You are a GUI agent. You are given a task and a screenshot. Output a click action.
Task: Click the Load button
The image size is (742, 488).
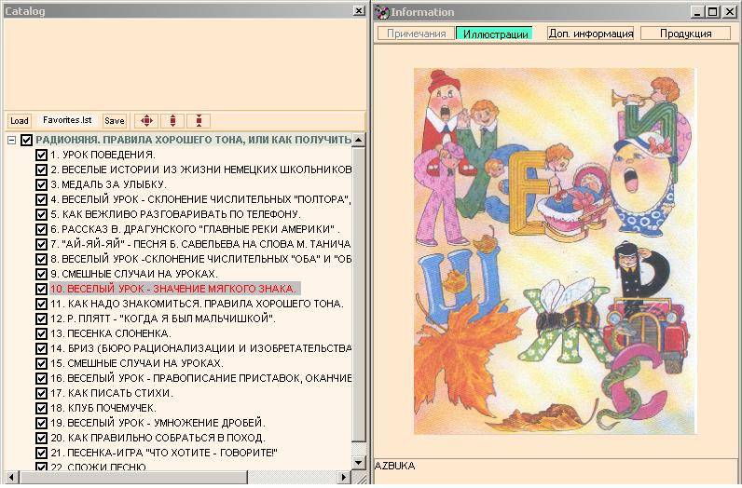click(x=20, y=120)
